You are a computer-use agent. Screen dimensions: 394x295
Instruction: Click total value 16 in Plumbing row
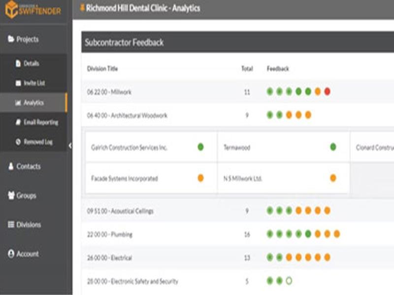[247, 235]
